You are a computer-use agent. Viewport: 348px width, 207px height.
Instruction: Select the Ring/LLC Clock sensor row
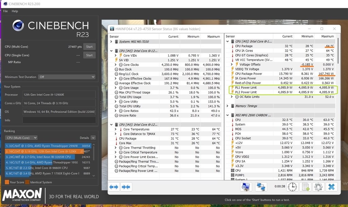click(x=165, y=74)
